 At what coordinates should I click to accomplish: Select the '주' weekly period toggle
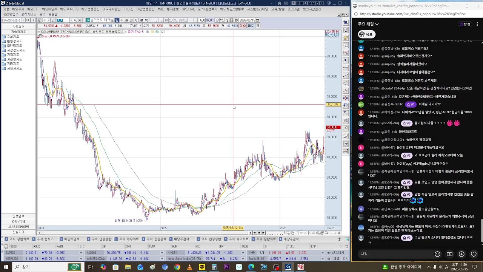[x=122, y=20]
